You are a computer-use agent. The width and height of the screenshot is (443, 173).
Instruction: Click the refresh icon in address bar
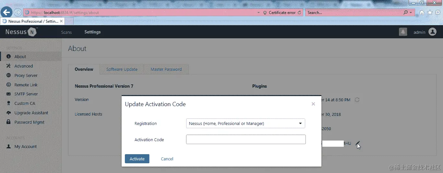click(299, 13)
